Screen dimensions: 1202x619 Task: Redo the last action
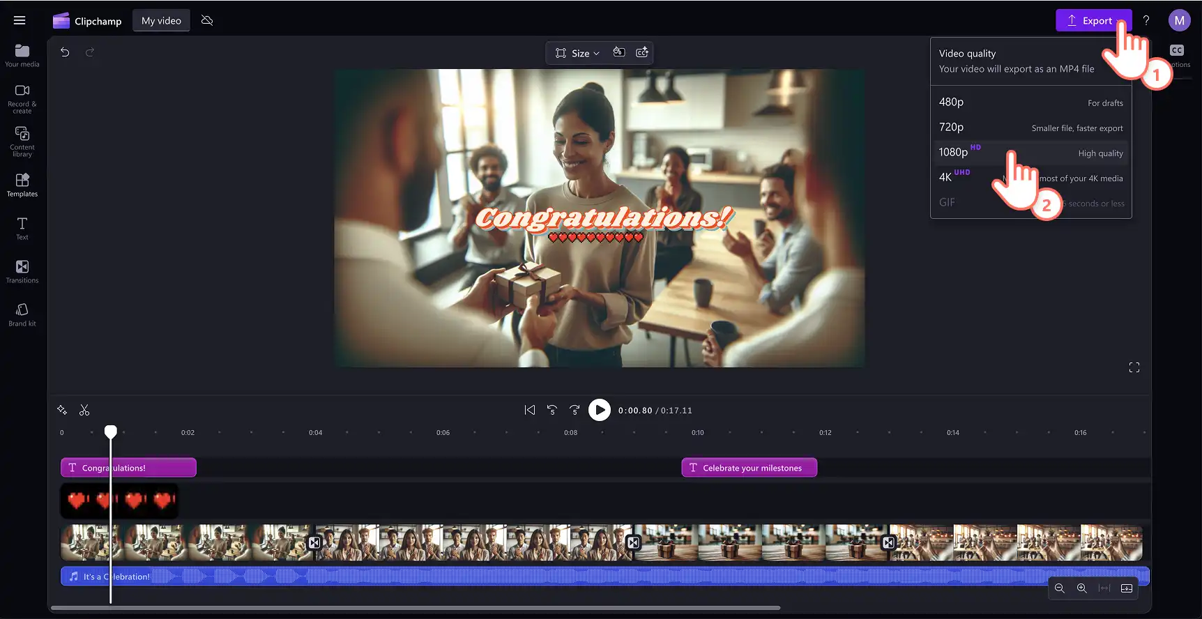[90, 52]
